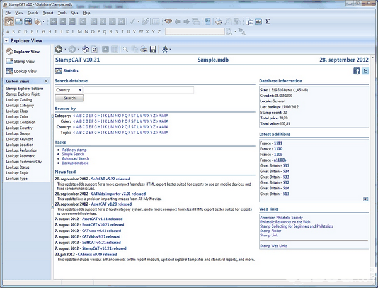Open the Lookup View grid toolbar icon
378x288 pixels.
point(28,21)
